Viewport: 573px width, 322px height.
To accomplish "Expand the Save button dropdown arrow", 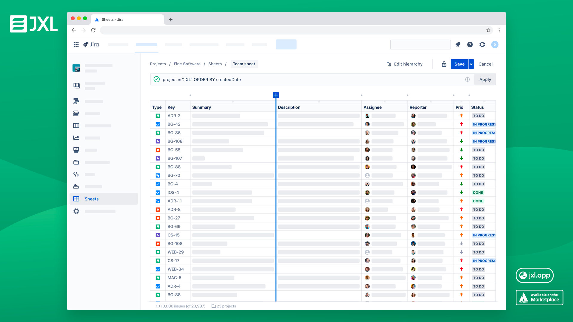I will point(471,64).
